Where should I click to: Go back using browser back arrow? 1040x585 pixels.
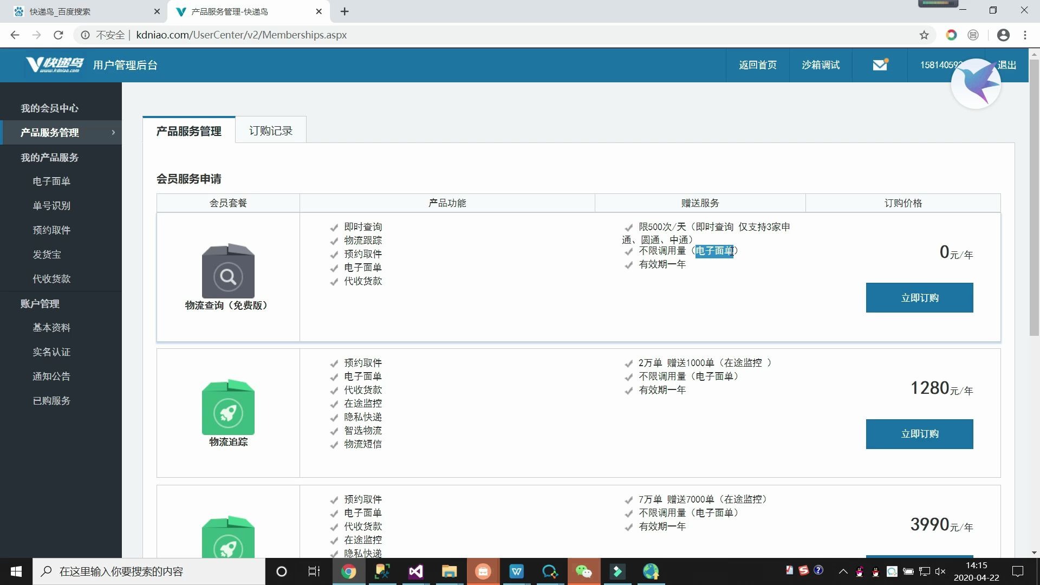coord(15,35)
